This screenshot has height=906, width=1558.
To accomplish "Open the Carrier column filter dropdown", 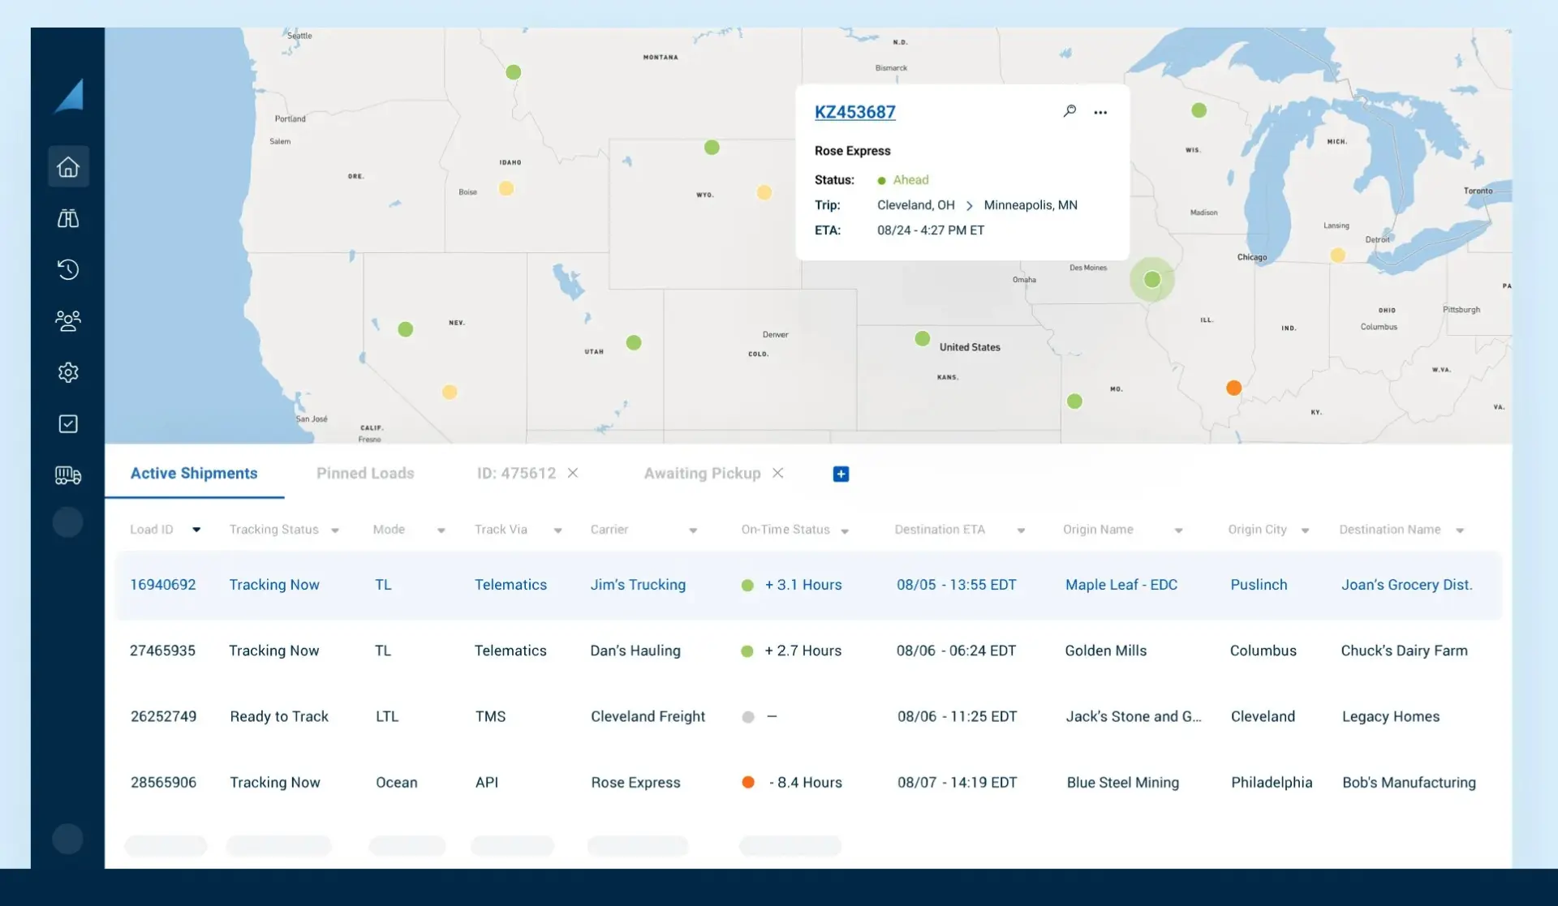I will click(x=693, y=530).
